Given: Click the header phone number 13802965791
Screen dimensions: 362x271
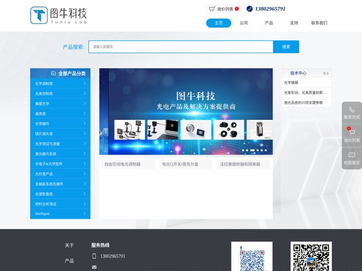Looking at the screenshot, I should tap(270, 9).
